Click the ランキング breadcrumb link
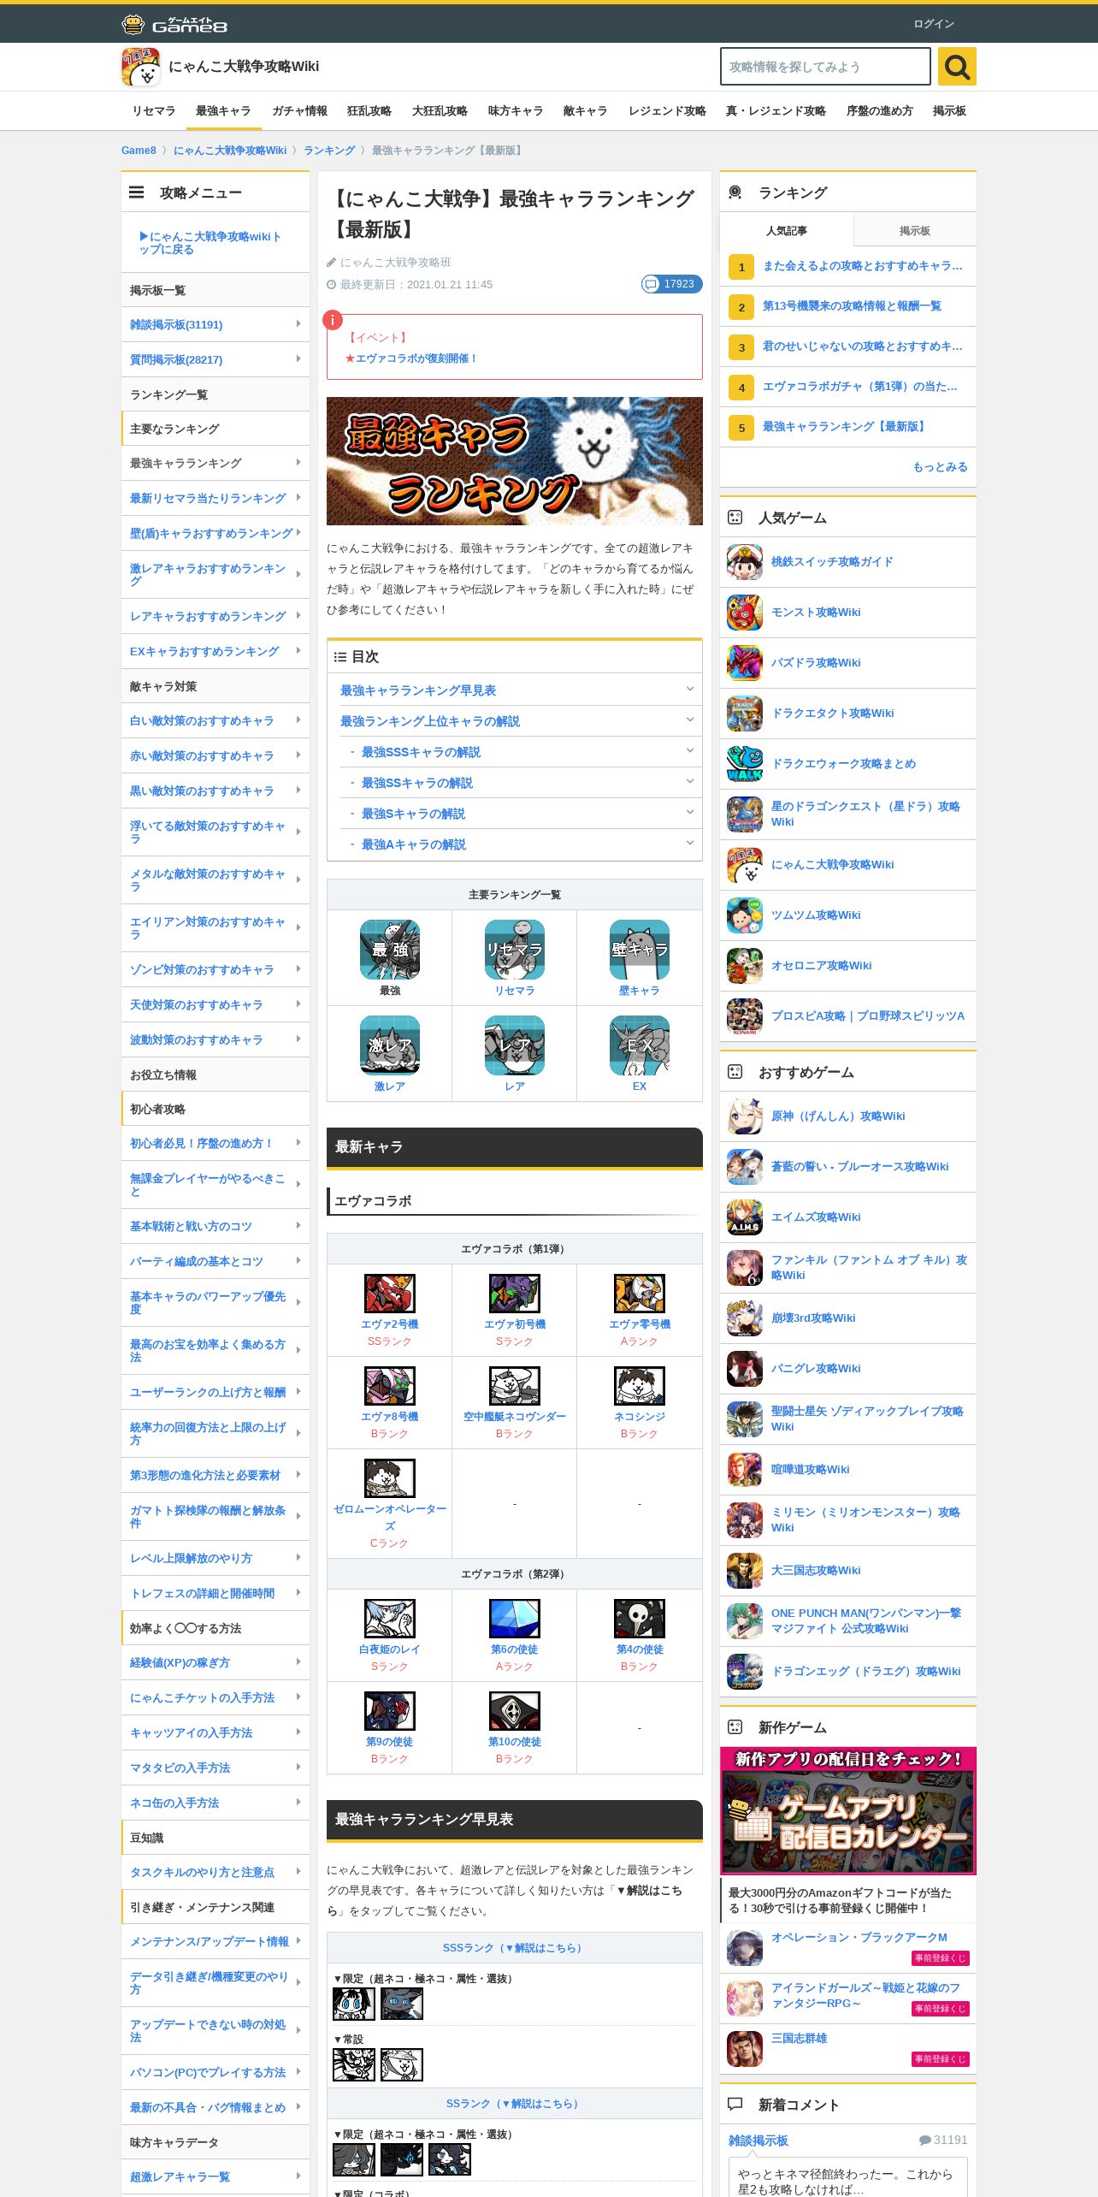 (x=329, y=151)
